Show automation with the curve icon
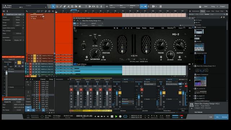231x130 pixels. [x=38, y=11]
